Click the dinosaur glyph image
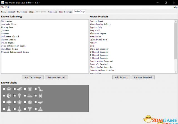The image size is (178, 124). click(40, 89)
